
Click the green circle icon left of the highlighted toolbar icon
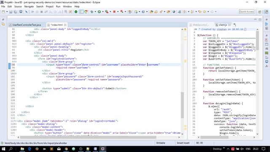(x=76, y=12)
